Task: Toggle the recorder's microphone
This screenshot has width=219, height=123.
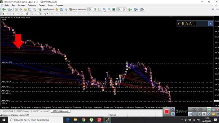Action: coord(195,114)
